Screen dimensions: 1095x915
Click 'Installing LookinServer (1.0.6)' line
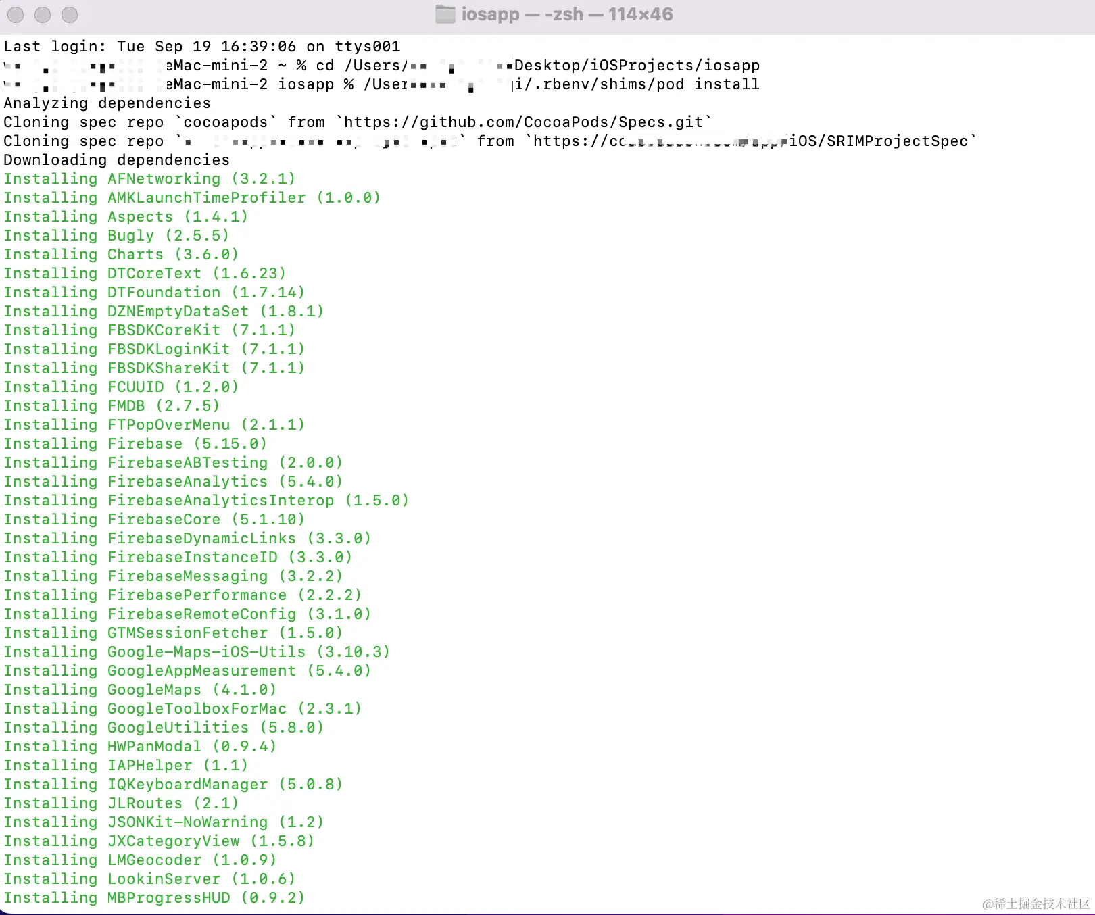pos(150,879)
